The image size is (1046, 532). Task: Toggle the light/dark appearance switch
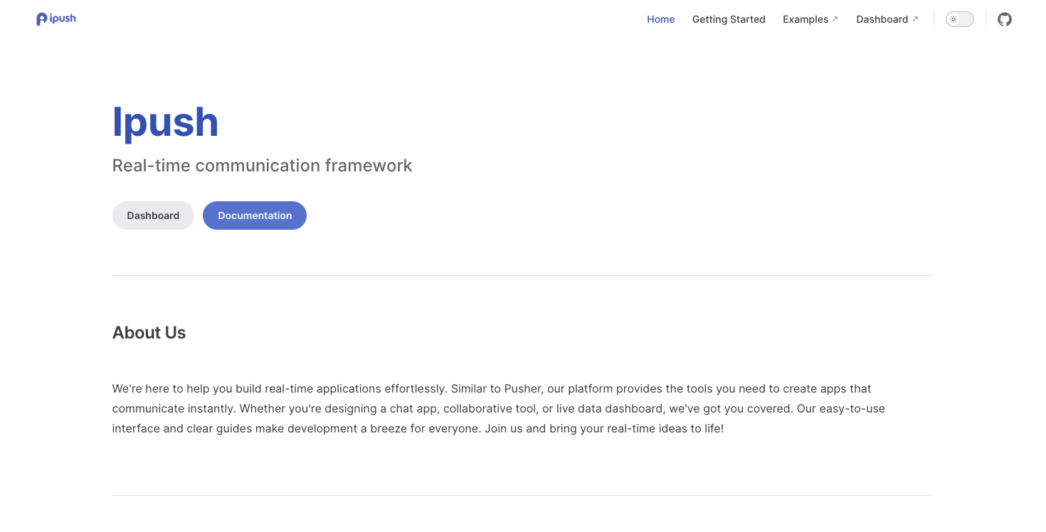pos(959,19)
